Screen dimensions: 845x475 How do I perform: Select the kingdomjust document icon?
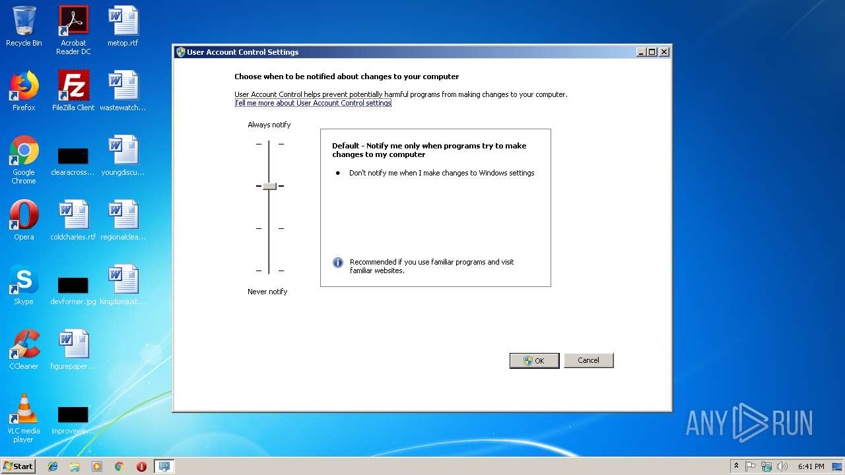point(123,285)
